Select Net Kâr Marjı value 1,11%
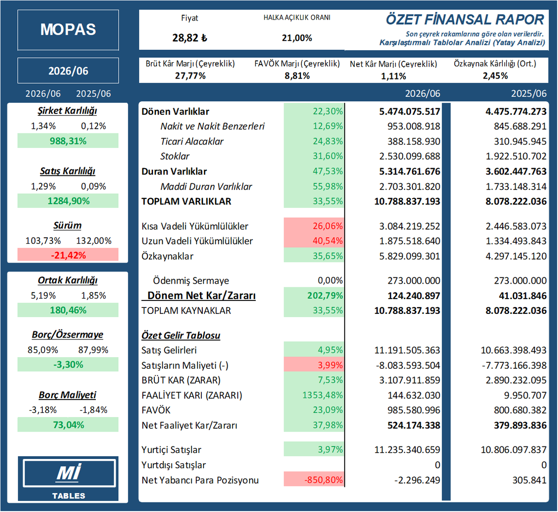This screenshot has width=558, height=512. coord(393,76)
